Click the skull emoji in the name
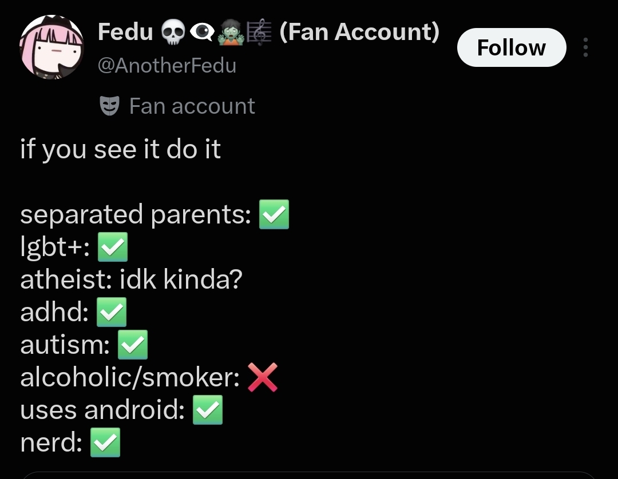Screen dimensions: 618x479 point(173,32)
